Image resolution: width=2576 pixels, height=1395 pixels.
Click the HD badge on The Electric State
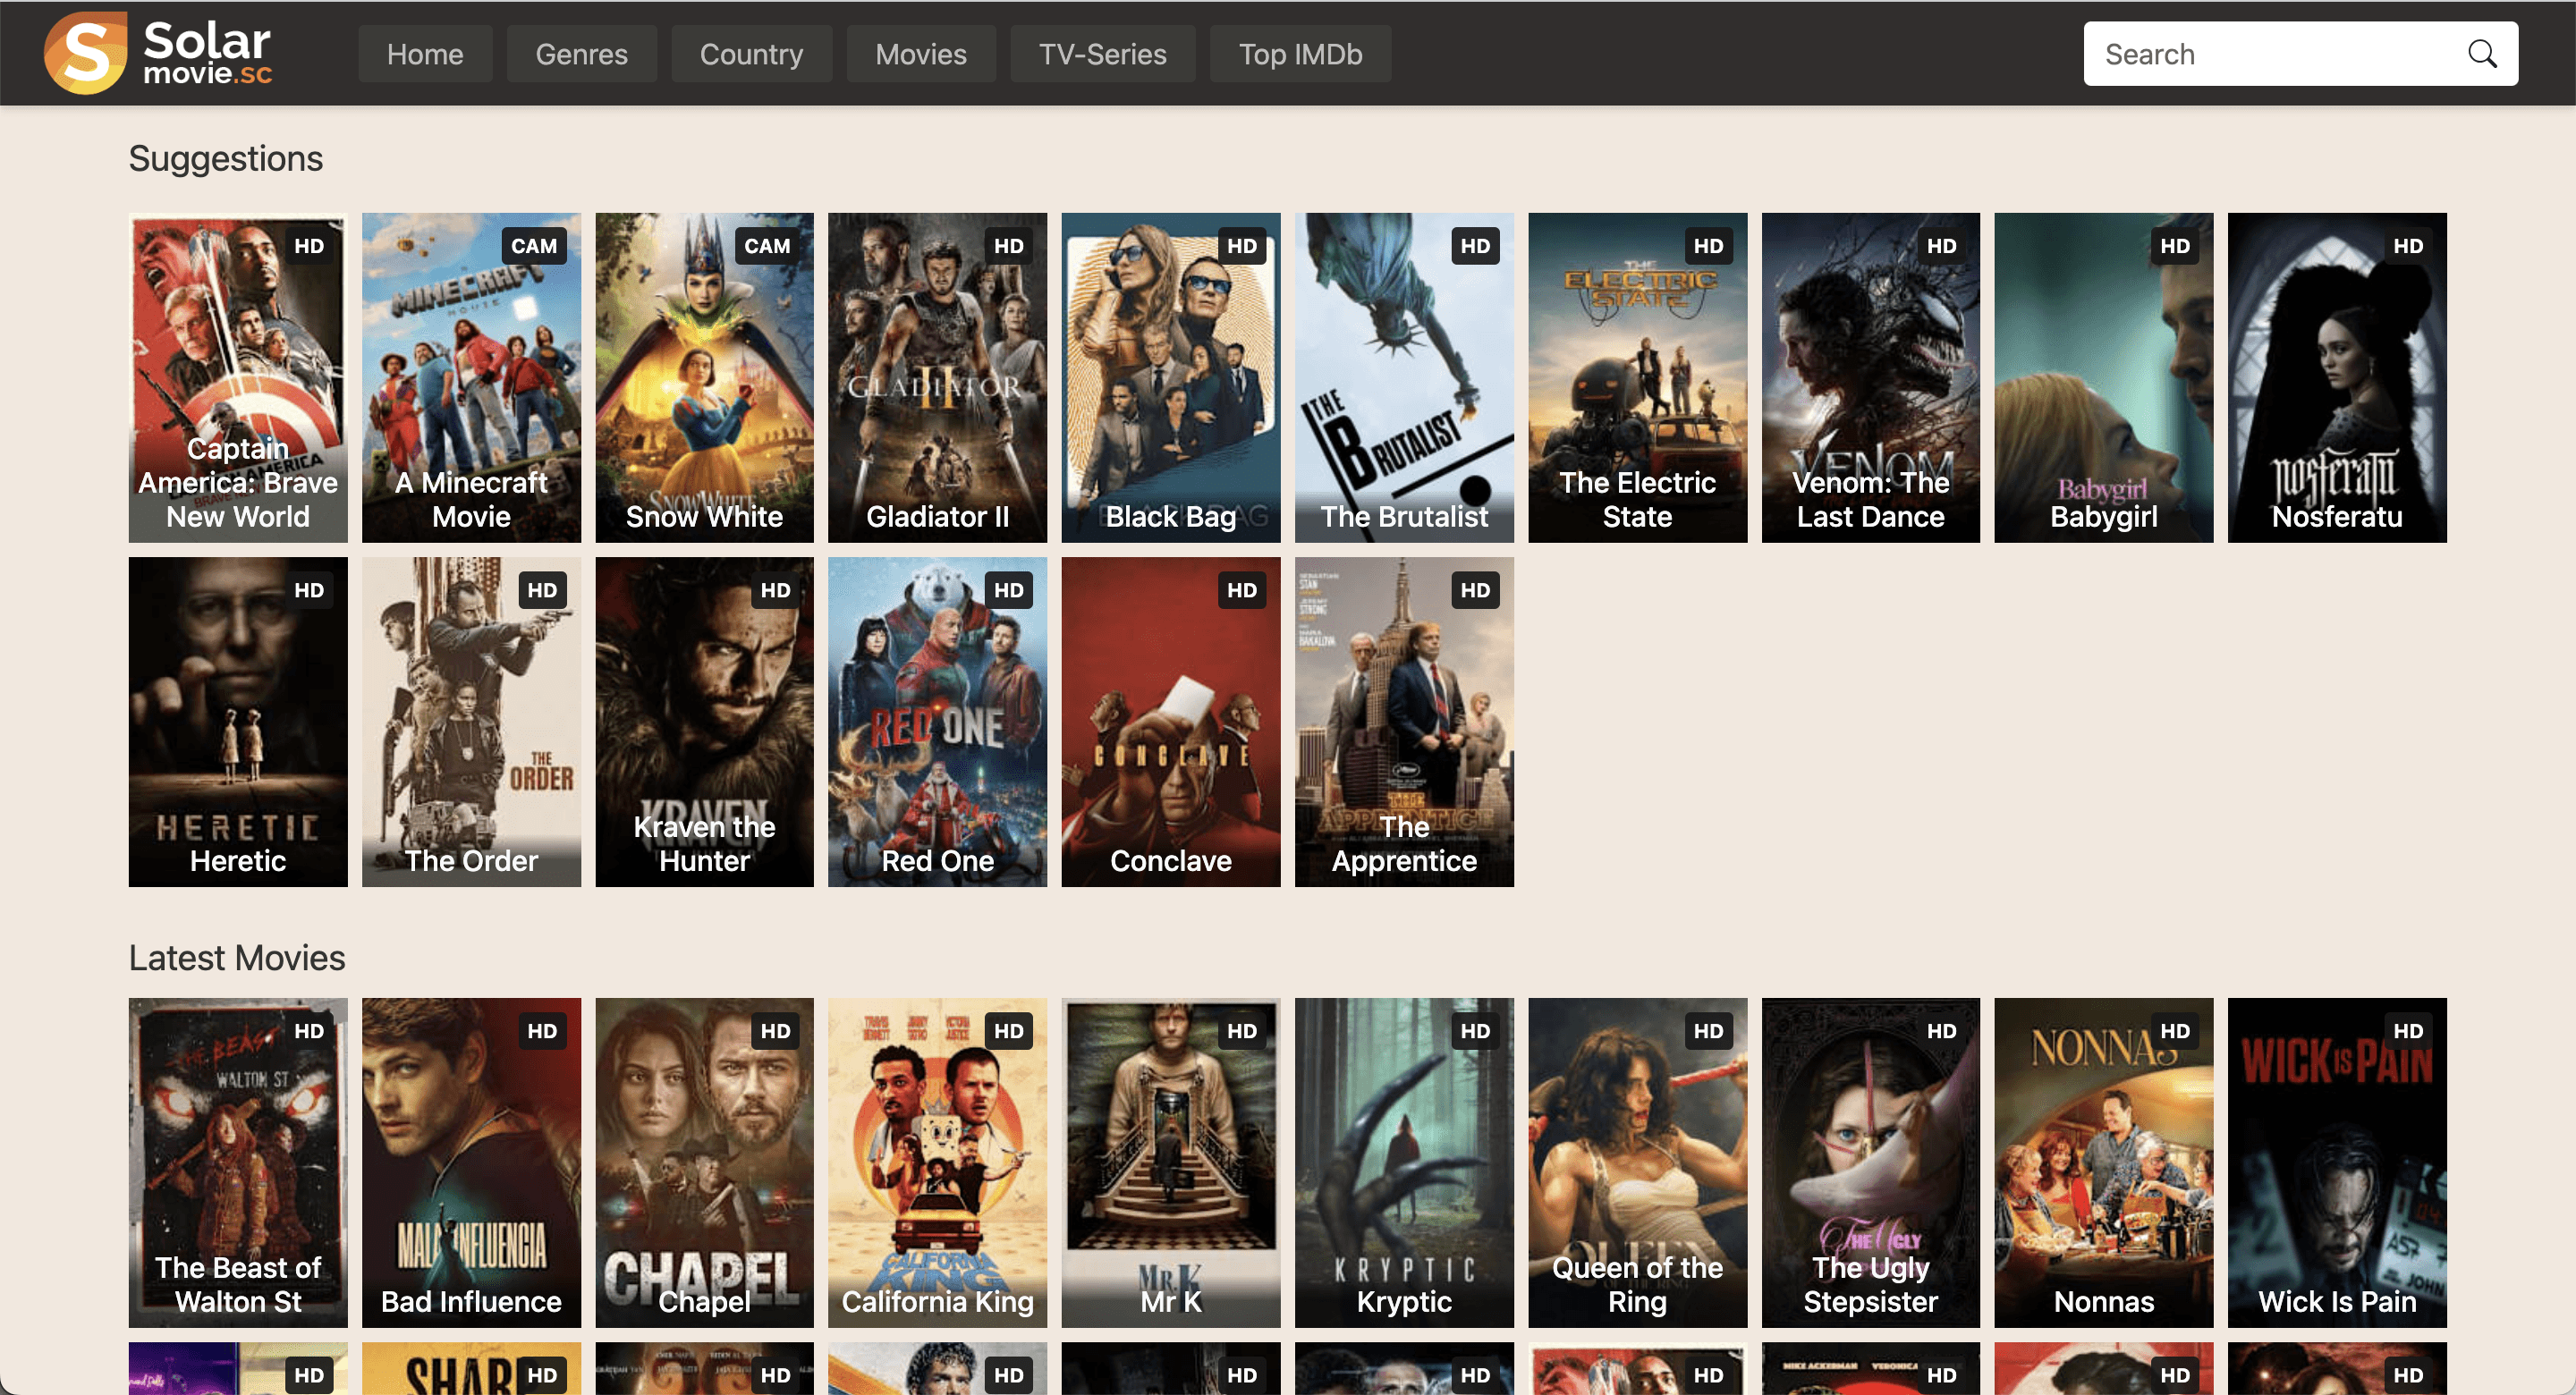point(1709,246)
